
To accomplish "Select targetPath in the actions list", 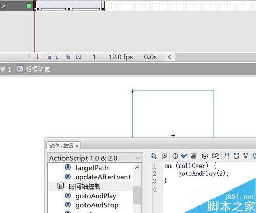I will [92, 168].
